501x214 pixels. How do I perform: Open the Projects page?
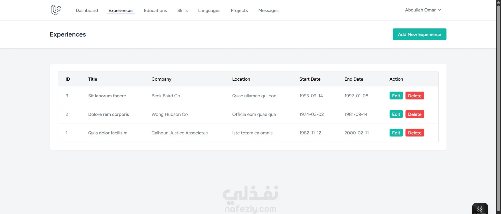(x=239, y=10)
